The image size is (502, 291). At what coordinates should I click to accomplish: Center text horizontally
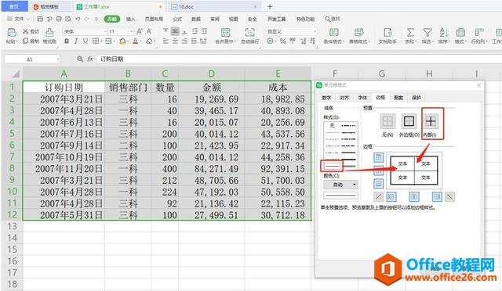[x=175, y=41]
